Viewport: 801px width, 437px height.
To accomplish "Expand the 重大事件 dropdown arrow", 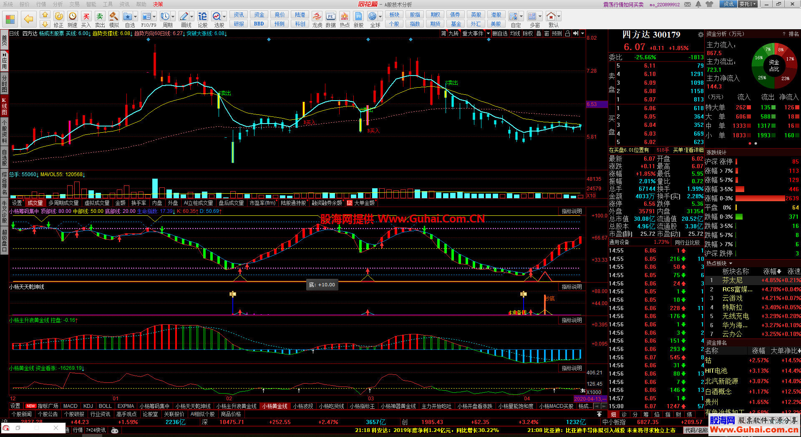I will pyautogui.click(x=488, y=33).
